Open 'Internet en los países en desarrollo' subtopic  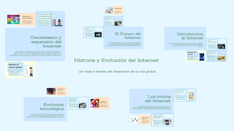(x=27, y=17)
